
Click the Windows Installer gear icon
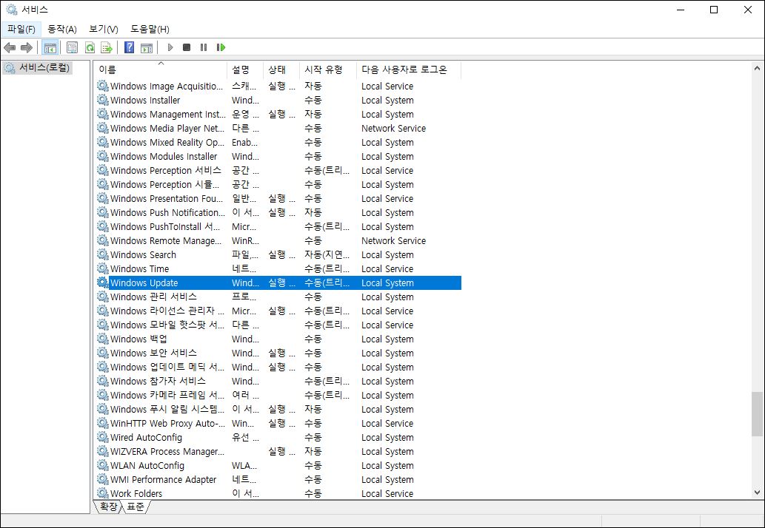102,100
